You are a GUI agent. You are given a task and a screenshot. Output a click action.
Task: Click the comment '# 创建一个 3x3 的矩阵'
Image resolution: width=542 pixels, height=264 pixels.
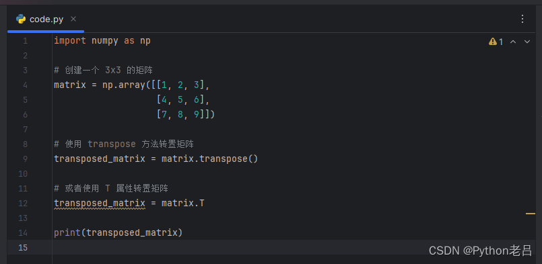point(104,71)
